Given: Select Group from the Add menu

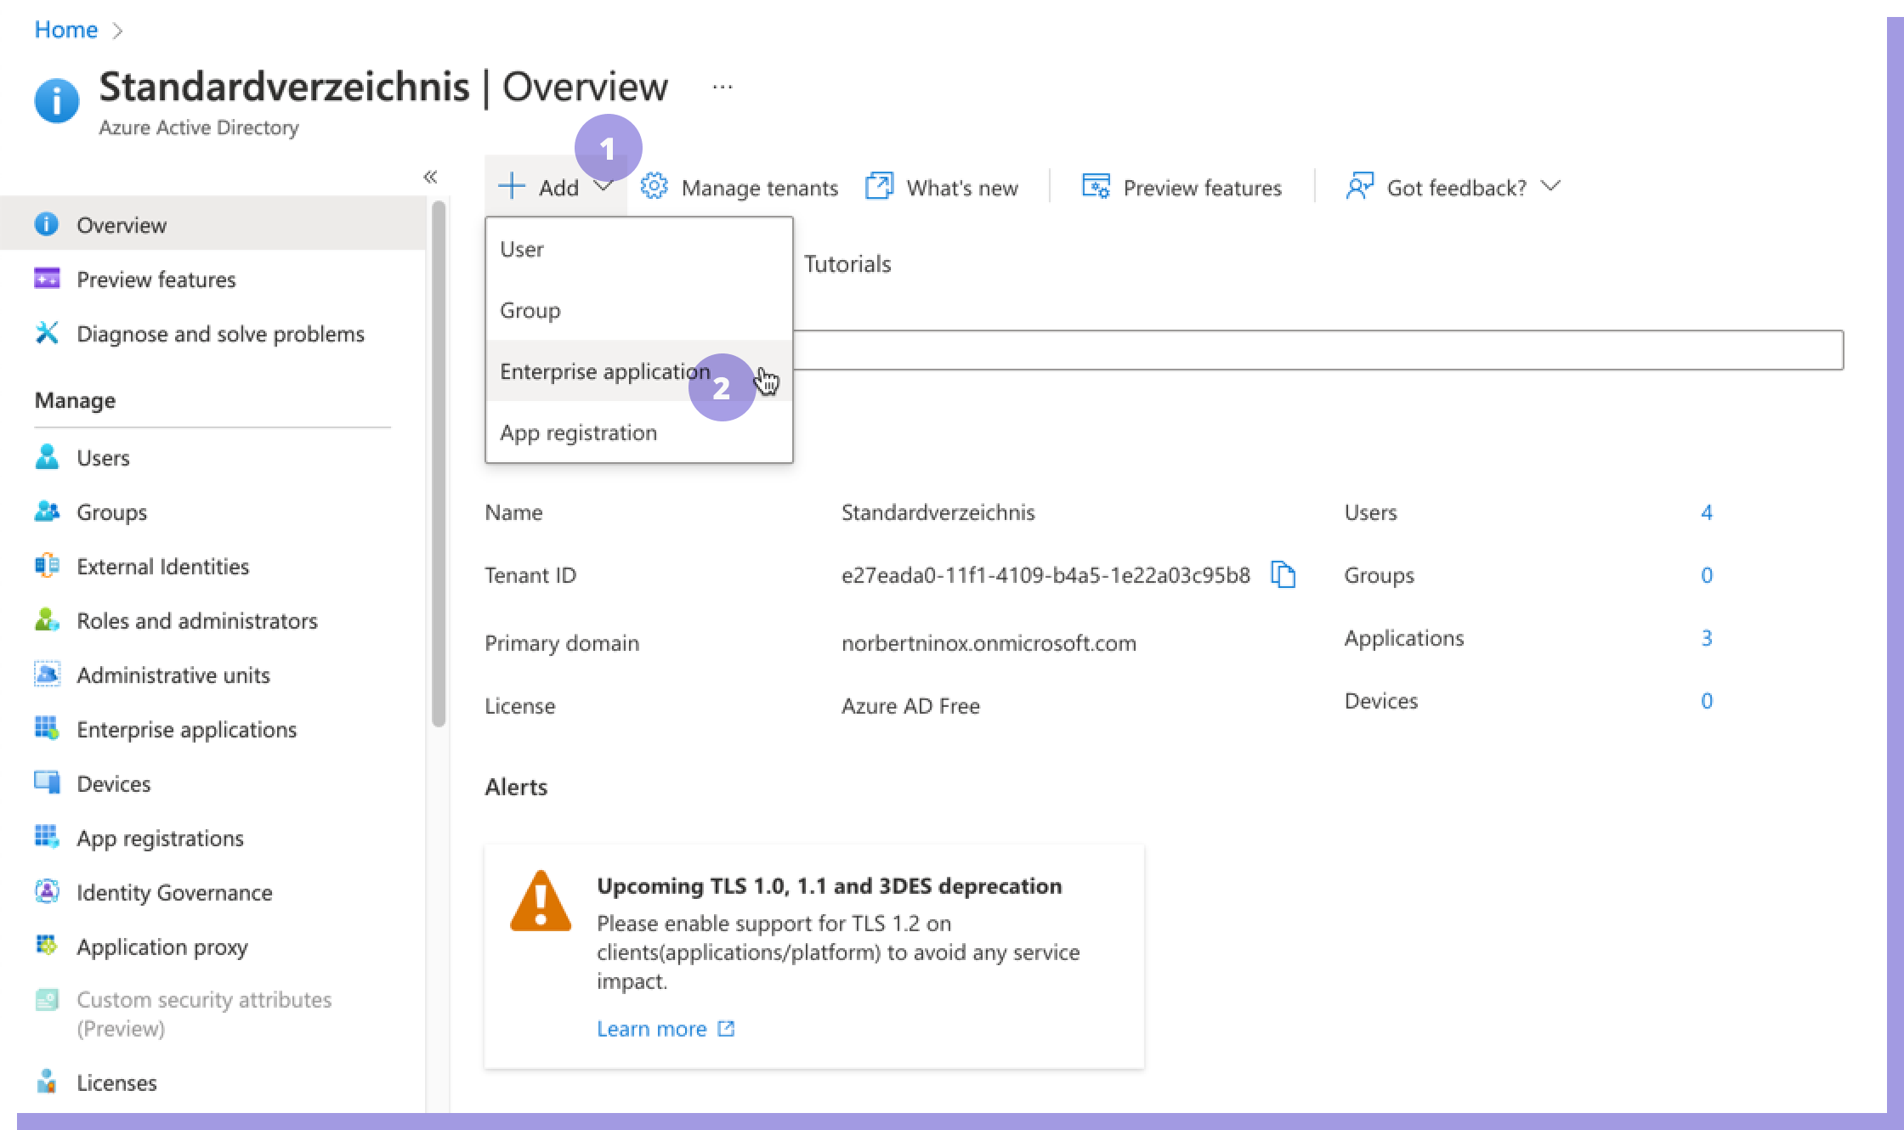Looking at the screenshot, I should (x=639, y=310).
